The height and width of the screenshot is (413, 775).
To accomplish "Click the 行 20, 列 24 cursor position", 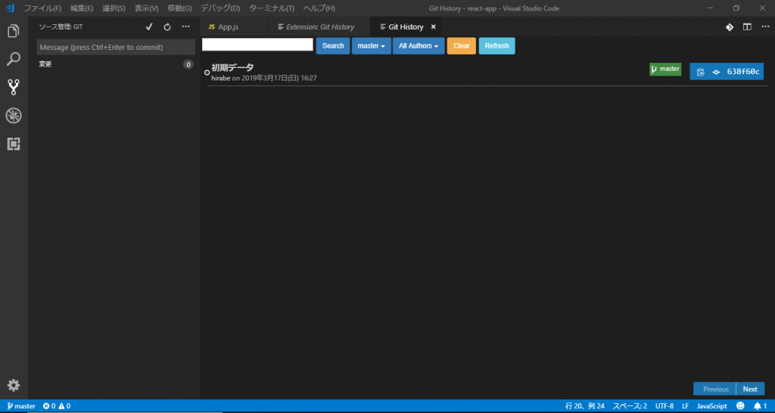I will point(585,406).
